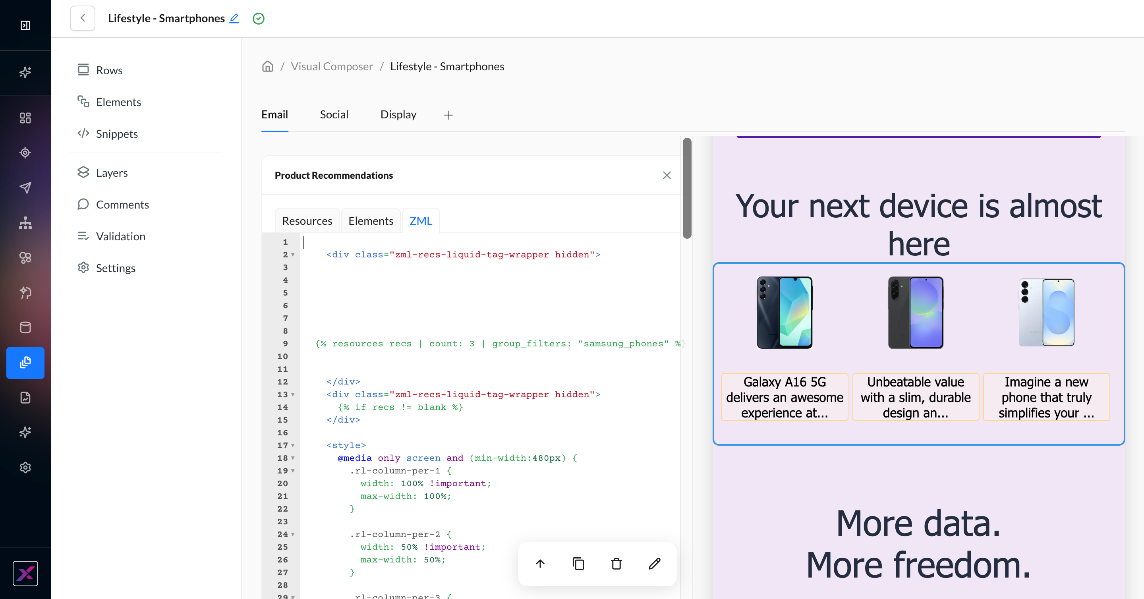1144x599 pixels.
Task: Open Settings in the side menu
Action: (106, 268)
